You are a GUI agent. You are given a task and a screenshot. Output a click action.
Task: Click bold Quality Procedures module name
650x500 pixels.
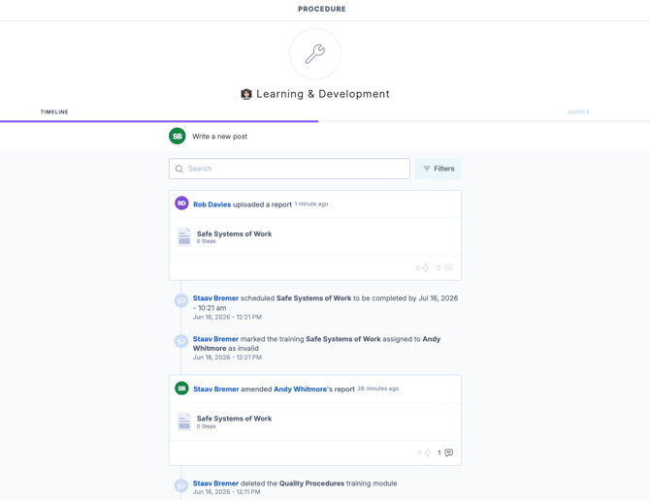(x=311, y=484)
